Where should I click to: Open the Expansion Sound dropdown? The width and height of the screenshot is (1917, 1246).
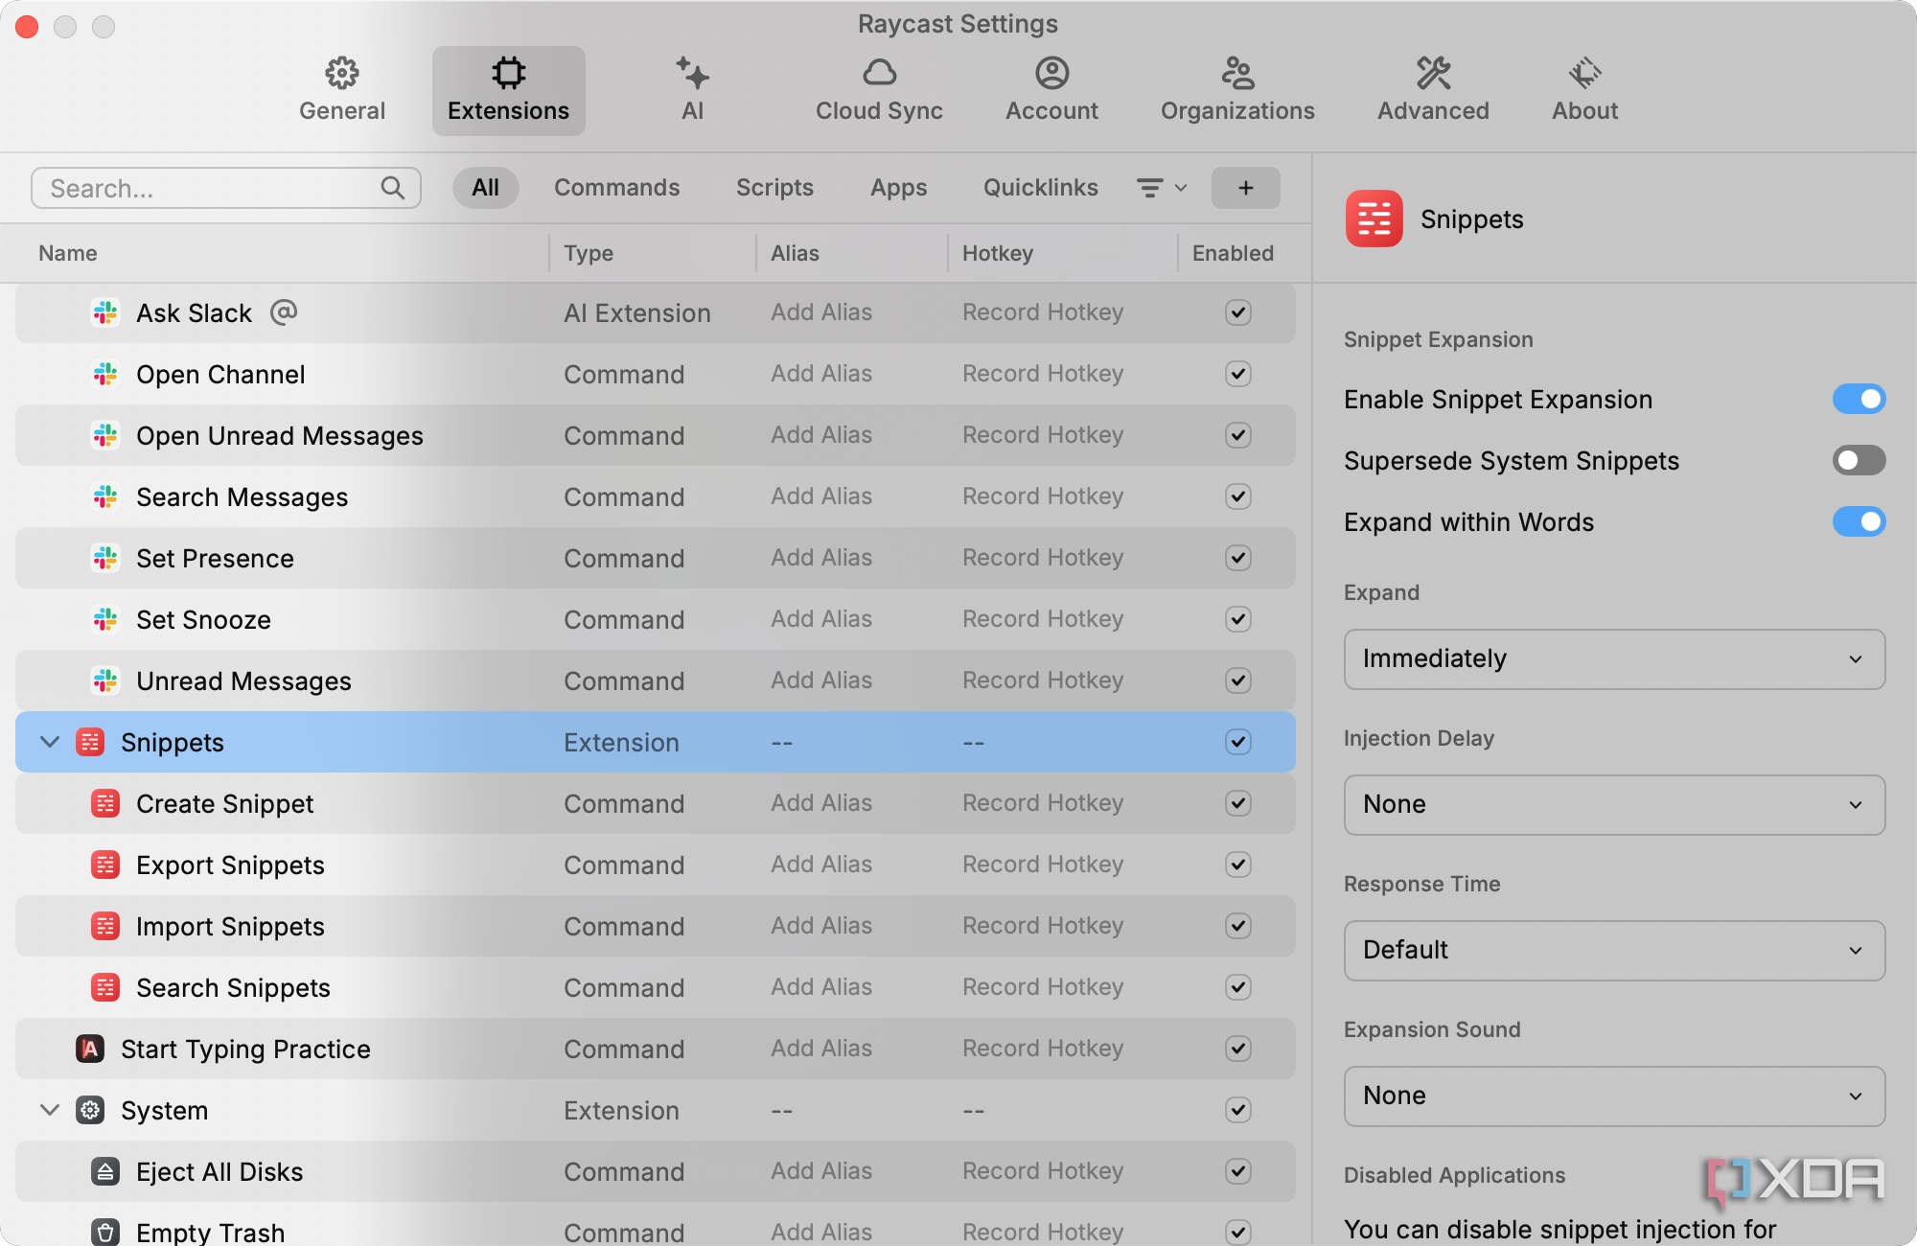tap(1614, 1096)
